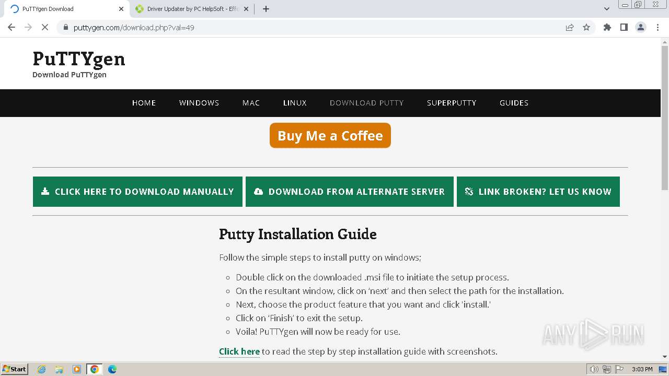Open the Windows Start menu

14,369
